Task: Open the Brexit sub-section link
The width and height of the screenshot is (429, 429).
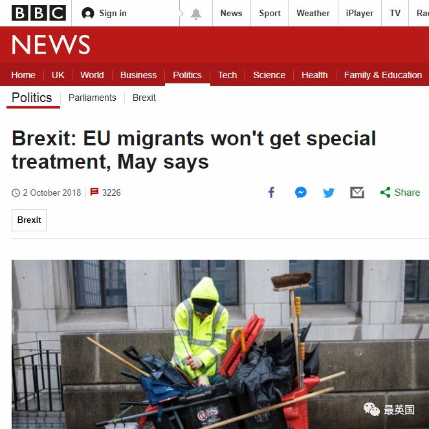Action: 144,98
